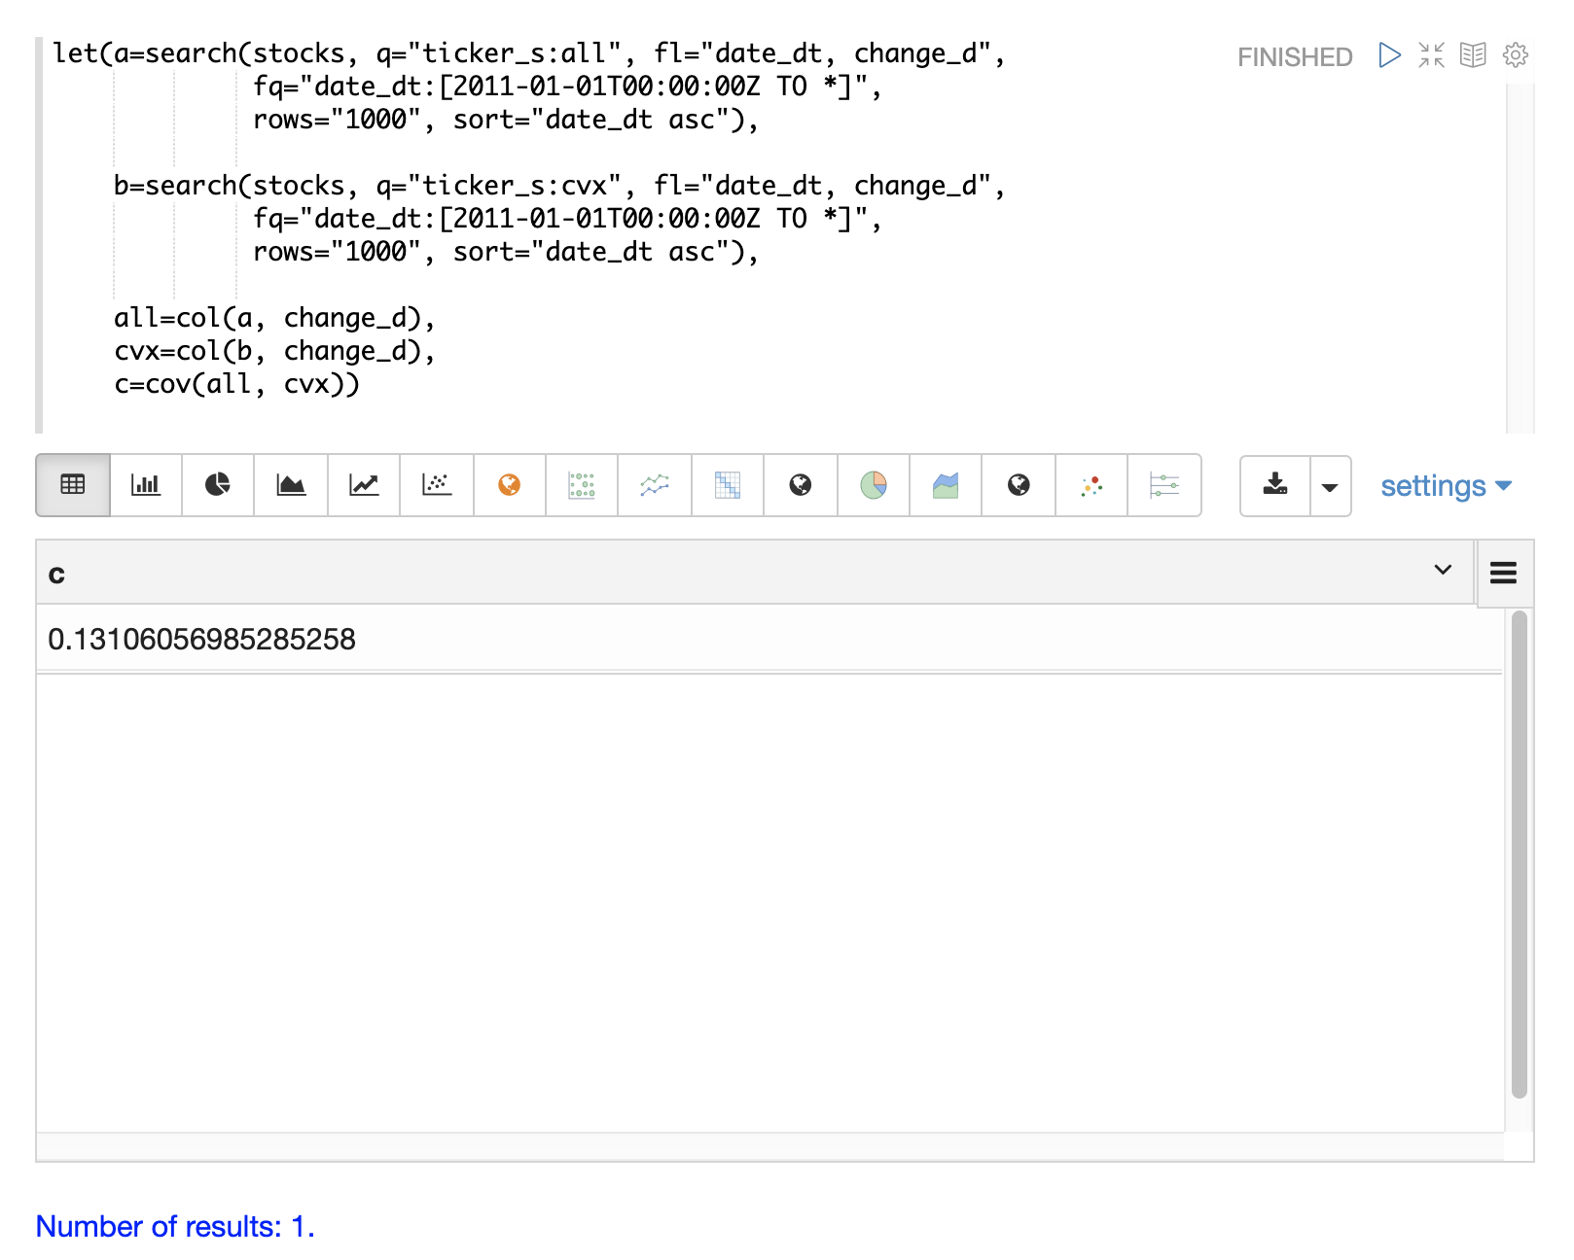Switch to table view
Image resolution: width=1574 pixels, height=1260 pixels.
(73, 485)
